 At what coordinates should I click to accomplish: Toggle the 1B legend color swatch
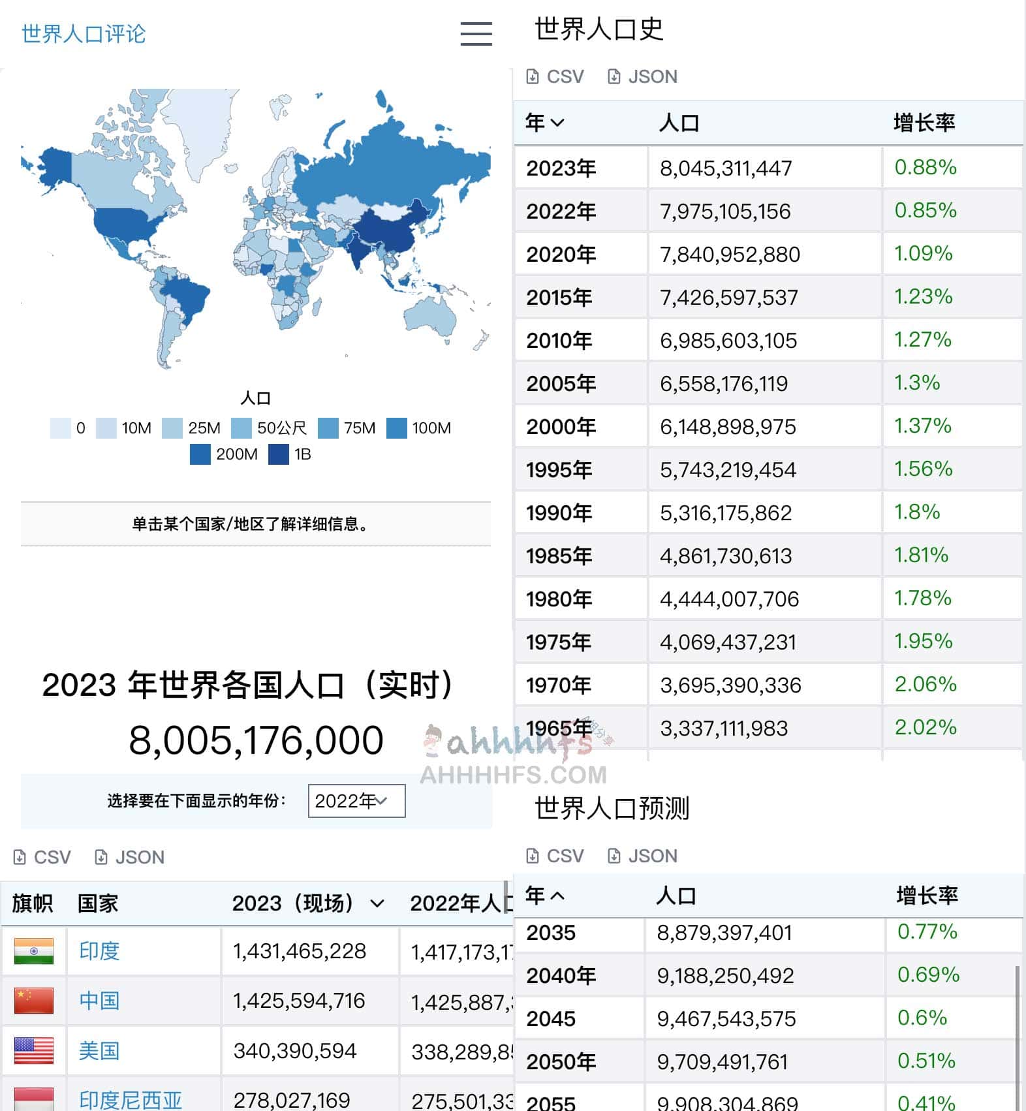(279, 454)
